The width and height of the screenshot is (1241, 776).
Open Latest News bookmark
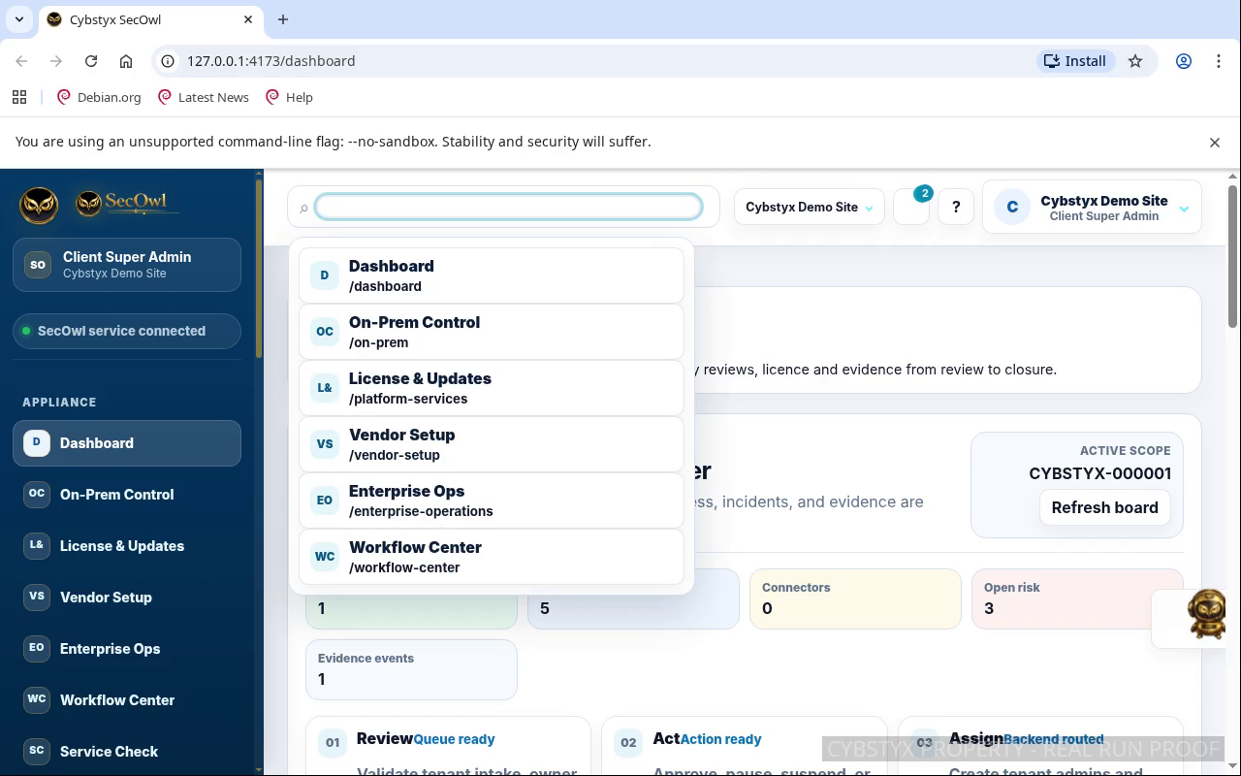click(x=203, y=97)
